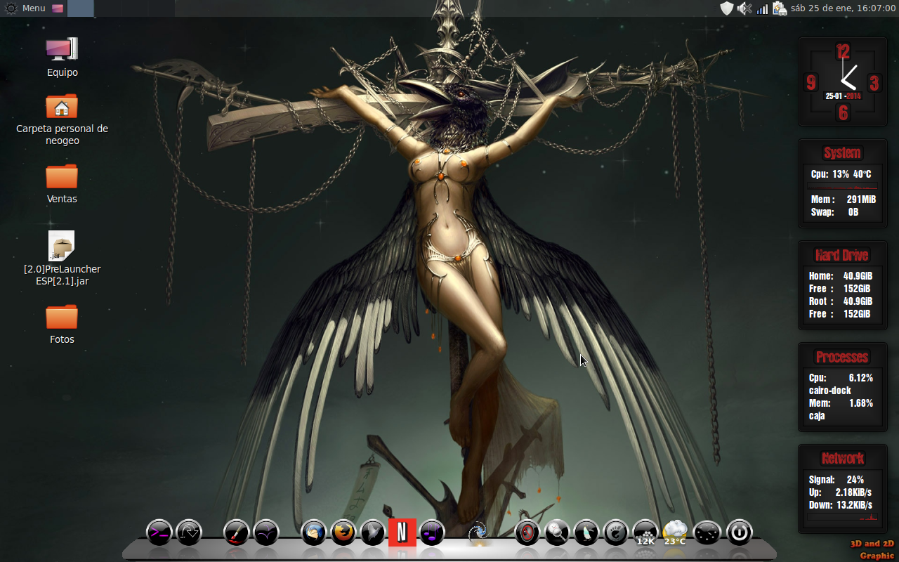899x562 pixels.
Task: Click the curved arrow dock icon beside terminal
Action: 189,532
